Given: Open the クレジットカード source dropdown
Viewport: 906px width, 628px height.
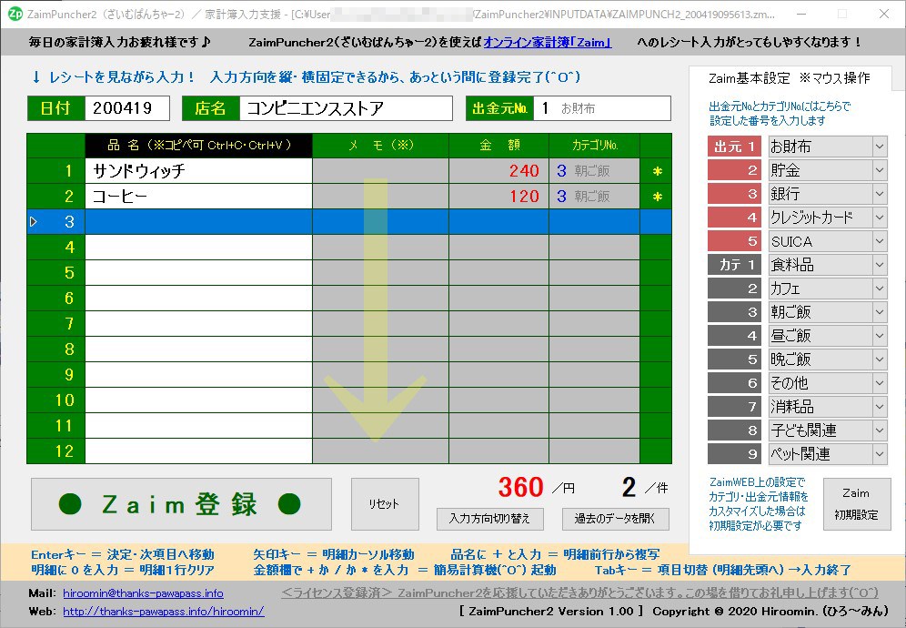Looking at the screenshot, I should click(x=880, y=218).
